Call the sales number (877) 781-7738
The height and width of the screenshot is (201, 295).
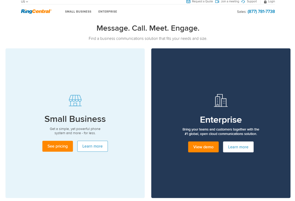tap(261, 12)
